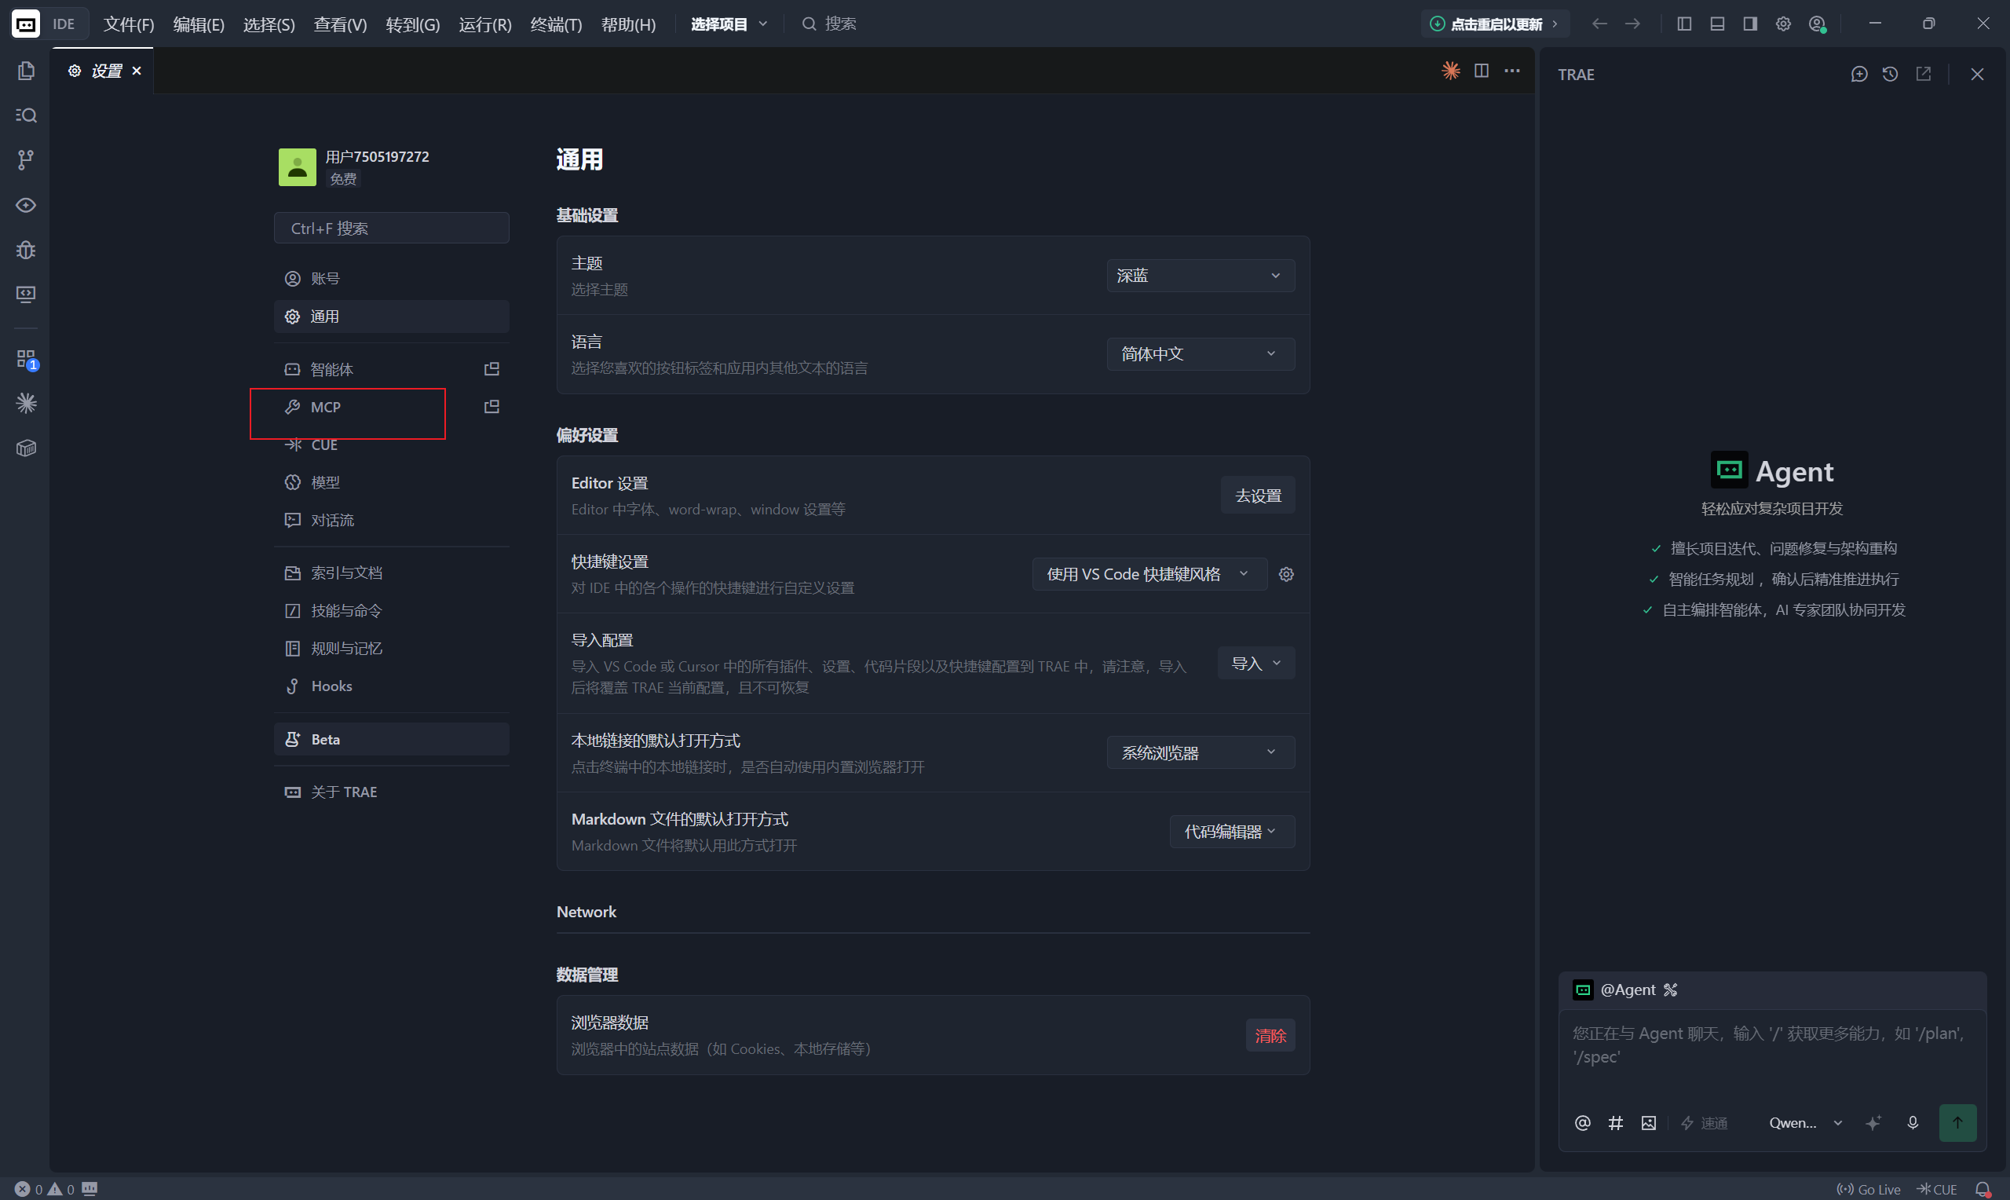The image size is (2010, 1200).
Task: Click the 去设置 button for Editor settings
Action: (1258, 496)
